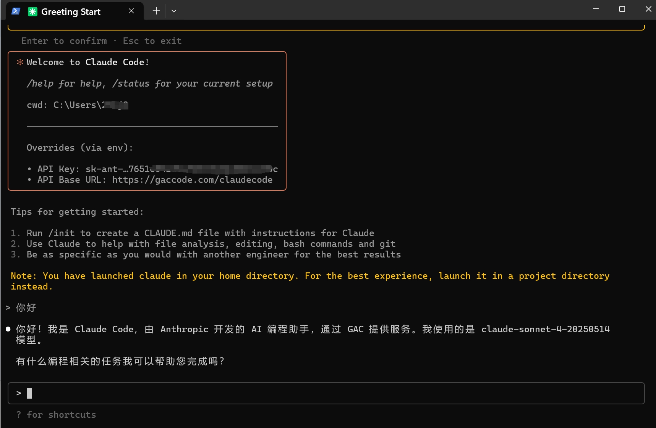The width and height of the screenshot is (656, 428).
Task: Click 'Enter to confirm · Esc to exit' text
Action: [101, 41]
